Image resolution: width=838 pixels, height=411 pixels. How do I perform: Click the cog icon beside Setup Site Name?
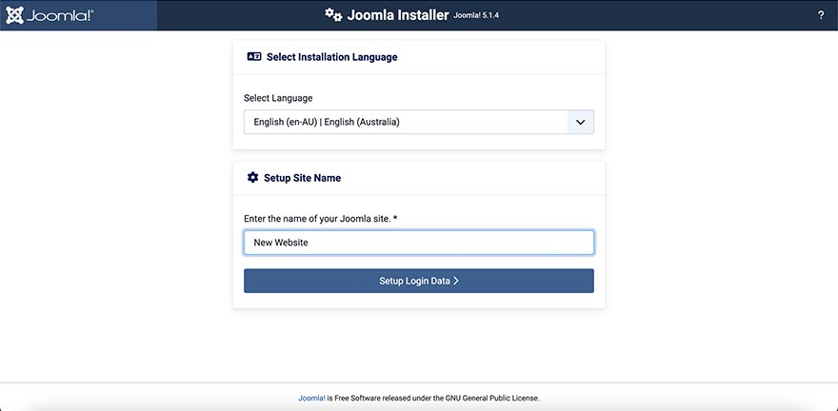pos(252,178)
